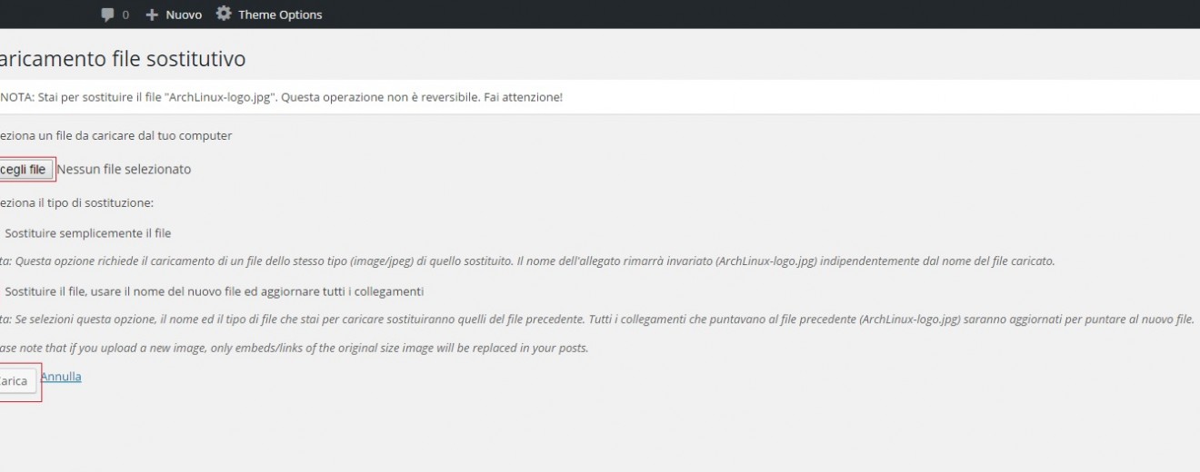
Task: Click the Annulla cancel link
Action: click(x=61, y=376)
